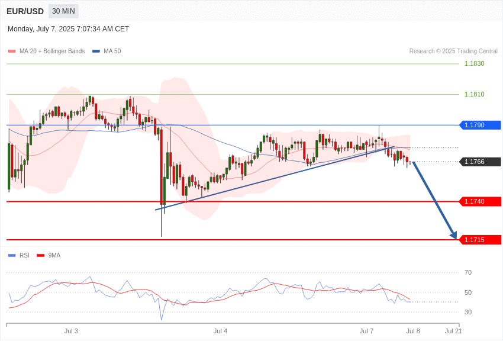The height and width of the screenshot is (341, 503).
Task: Click the Jul 7 date on the time axis
Action: click(x=366, y=331)
